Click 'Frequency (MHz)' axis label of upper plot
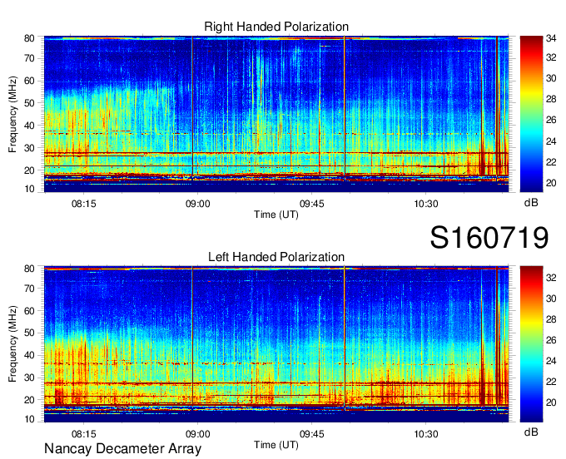The height and width of the screenshot is (459, 566). pos(12,114)
